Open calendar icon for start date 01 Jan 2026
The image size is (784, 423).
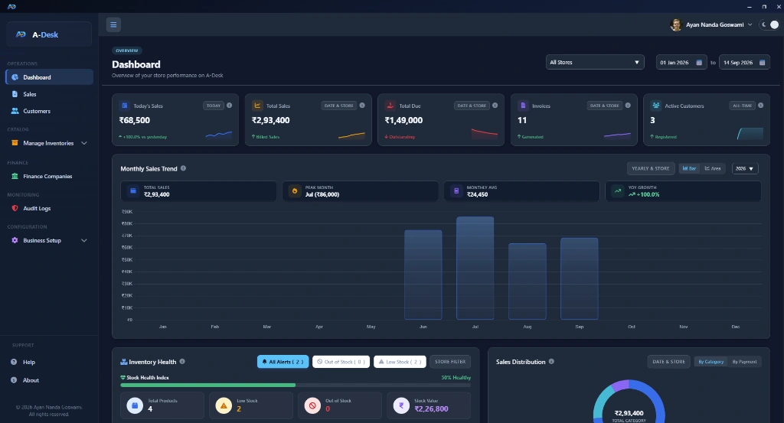point(699,63)
